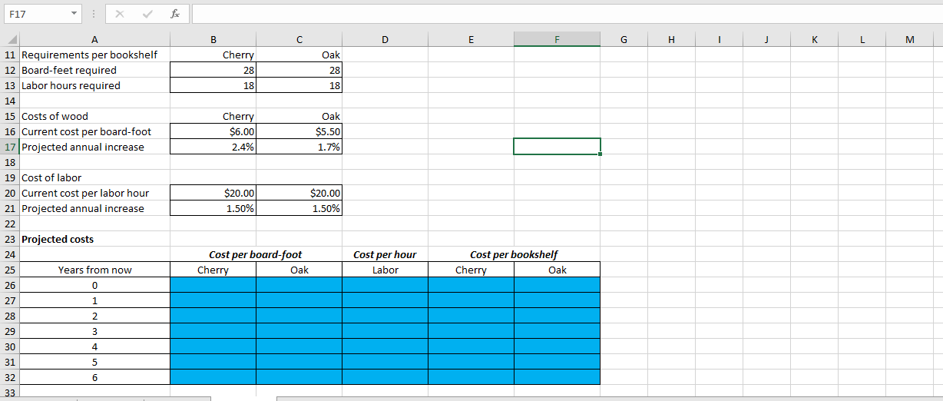This screenshot has width=943, height=401.
Task: Click blue Cherry board-foot cell for year 0
Action: click(213, 285)
